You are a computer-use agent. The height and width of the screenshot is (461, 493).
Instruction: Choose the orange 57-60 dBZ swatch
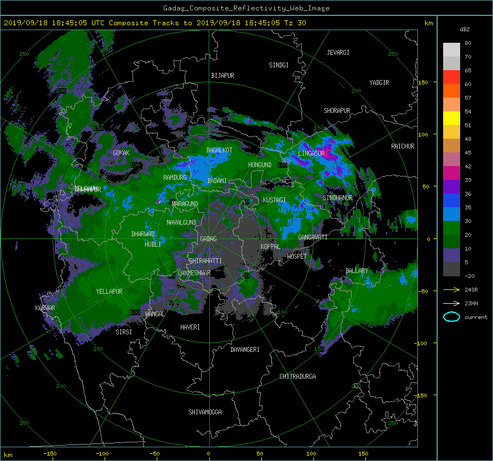(x=451, y=91)
